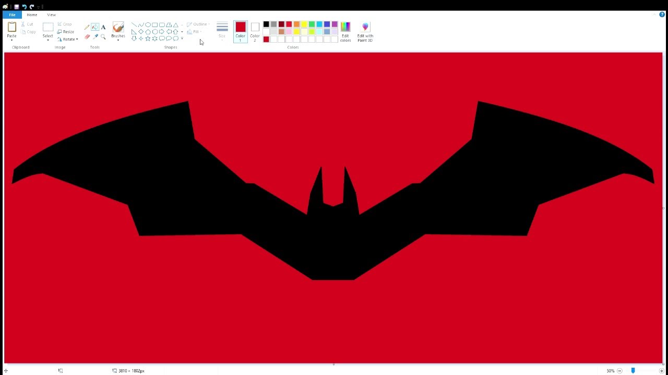This screenshot has height=375, width=668.
Task: Pick the gray color swatch in top row
Action: click(x=273, y=24)
